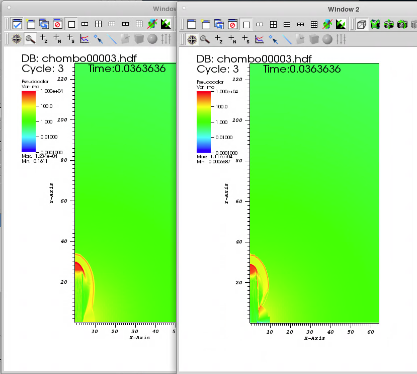Image resolution: width=417 pixels, height=374 pixels.
Task: Enable the axis restriction tool in the left window
Action: [x=166, y=39]
